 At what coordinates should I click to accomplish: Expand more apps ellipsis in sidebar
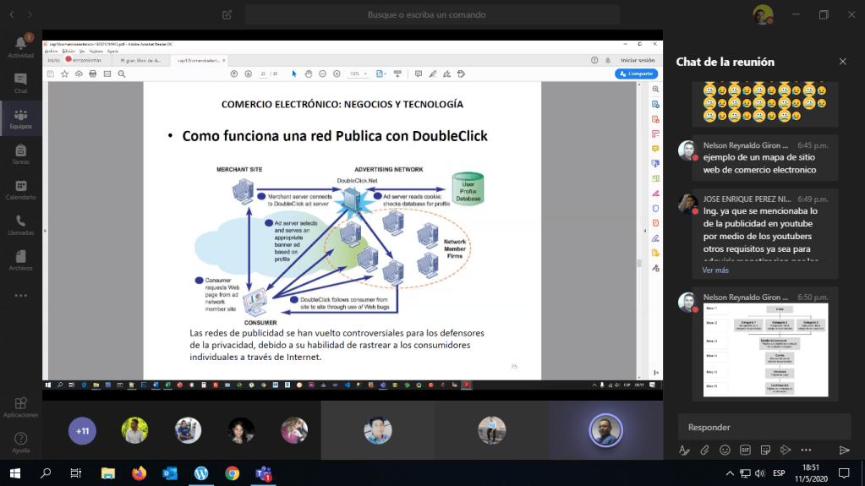click(x=20, y=296)
